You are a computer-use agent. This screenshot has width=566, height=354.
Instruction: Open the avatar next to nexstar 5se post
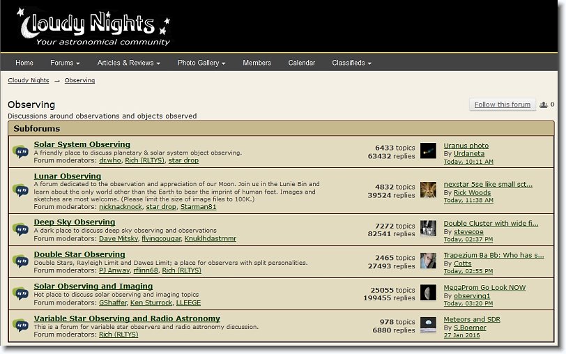pyautogui.click(x=428, y=190)
